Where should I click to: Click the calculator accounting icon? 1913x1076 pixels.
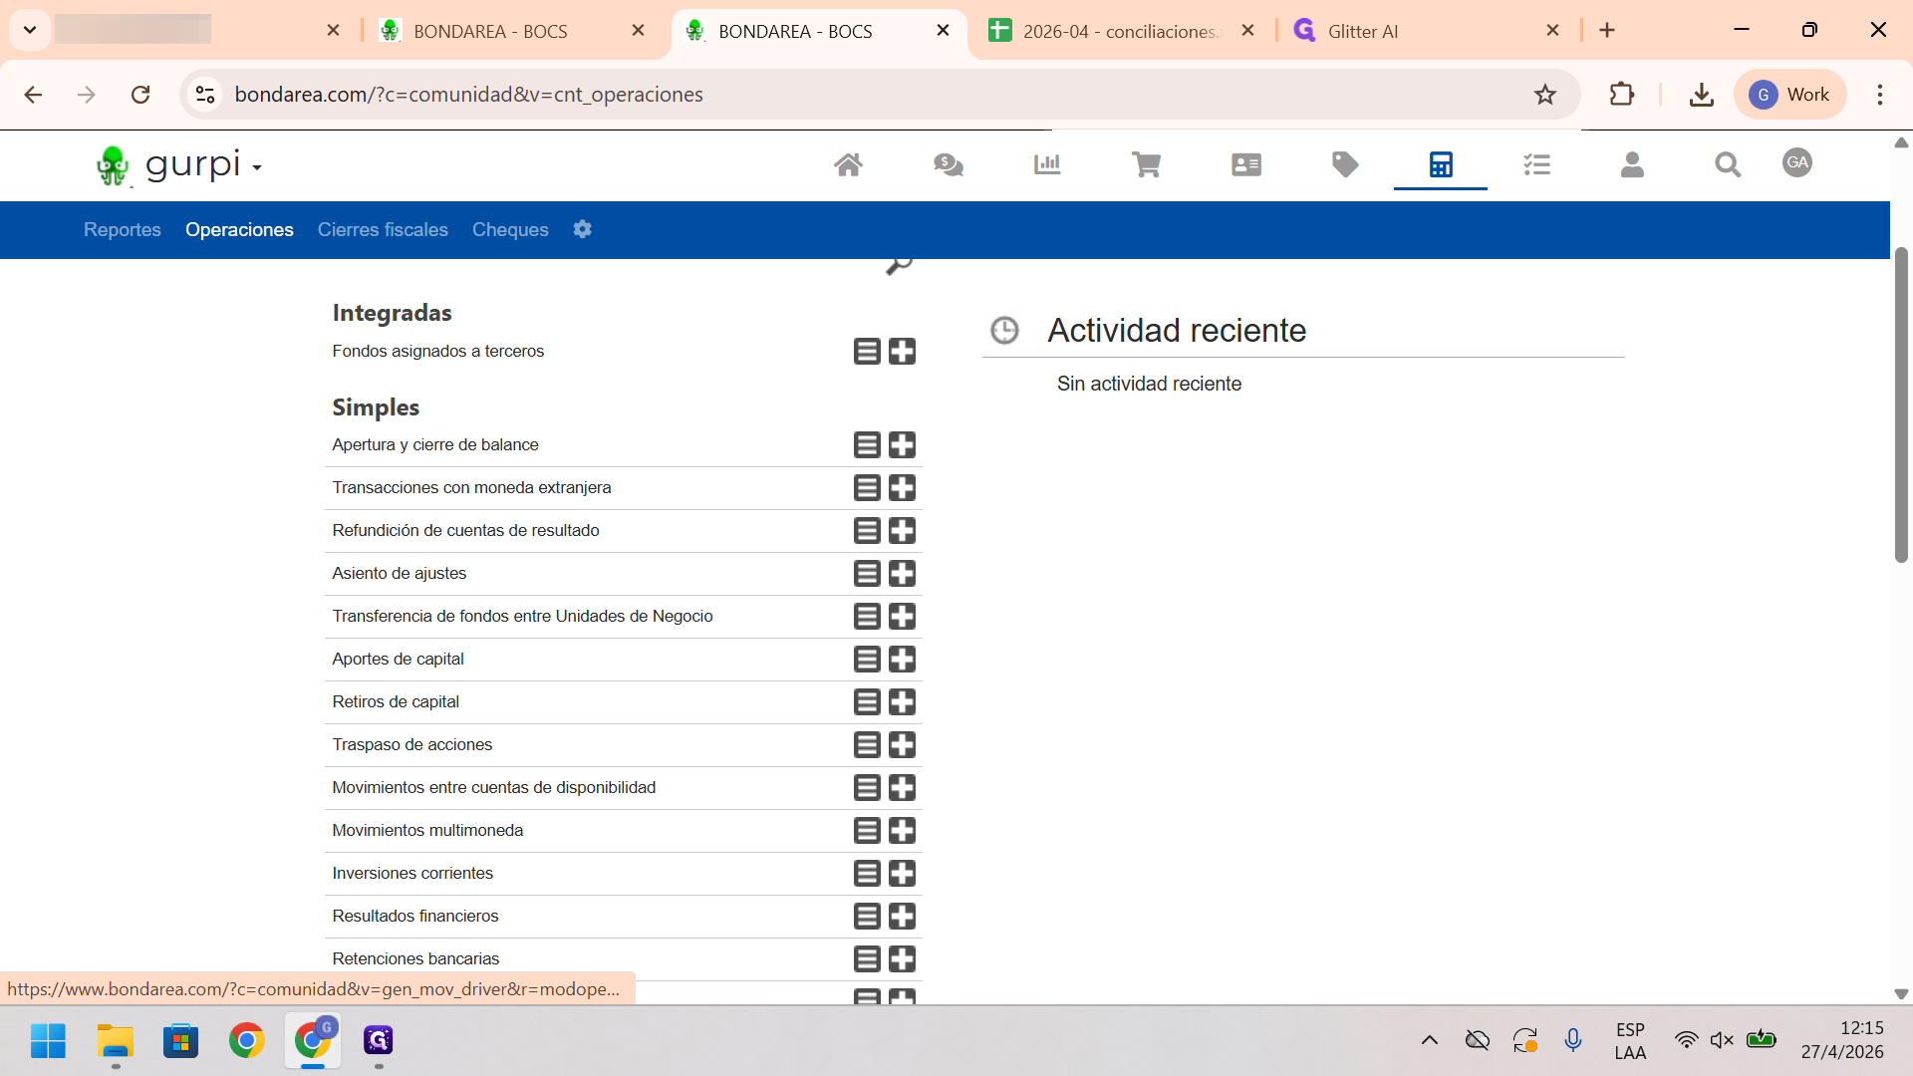point(1441,164)
